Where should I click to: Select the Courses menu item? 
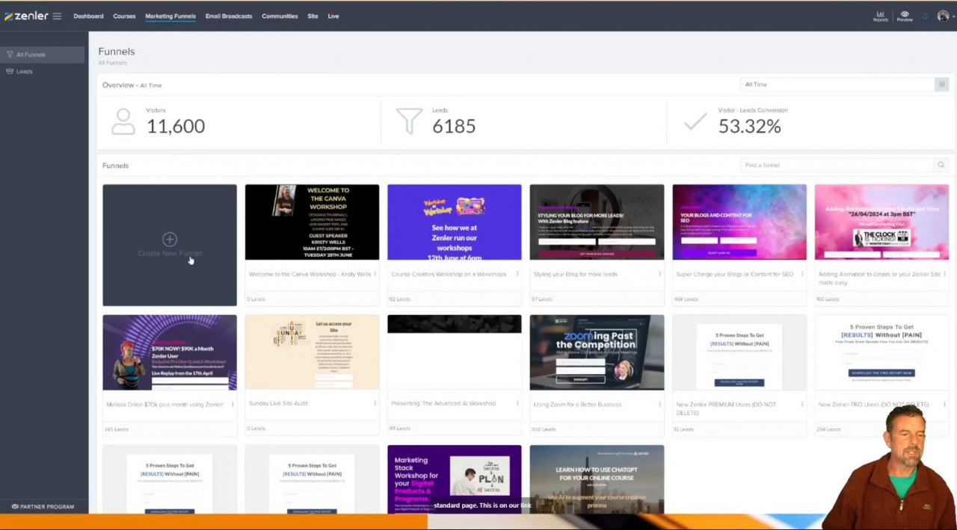pyautogui.click(x=124, y=16)
